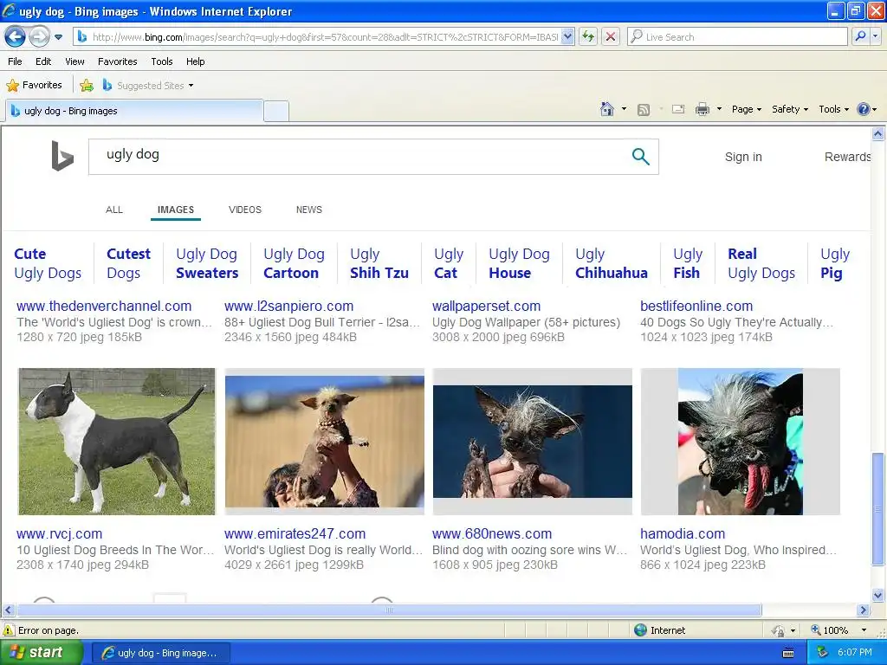
Task: Open the Favorites menu
Action: (117, 61)
